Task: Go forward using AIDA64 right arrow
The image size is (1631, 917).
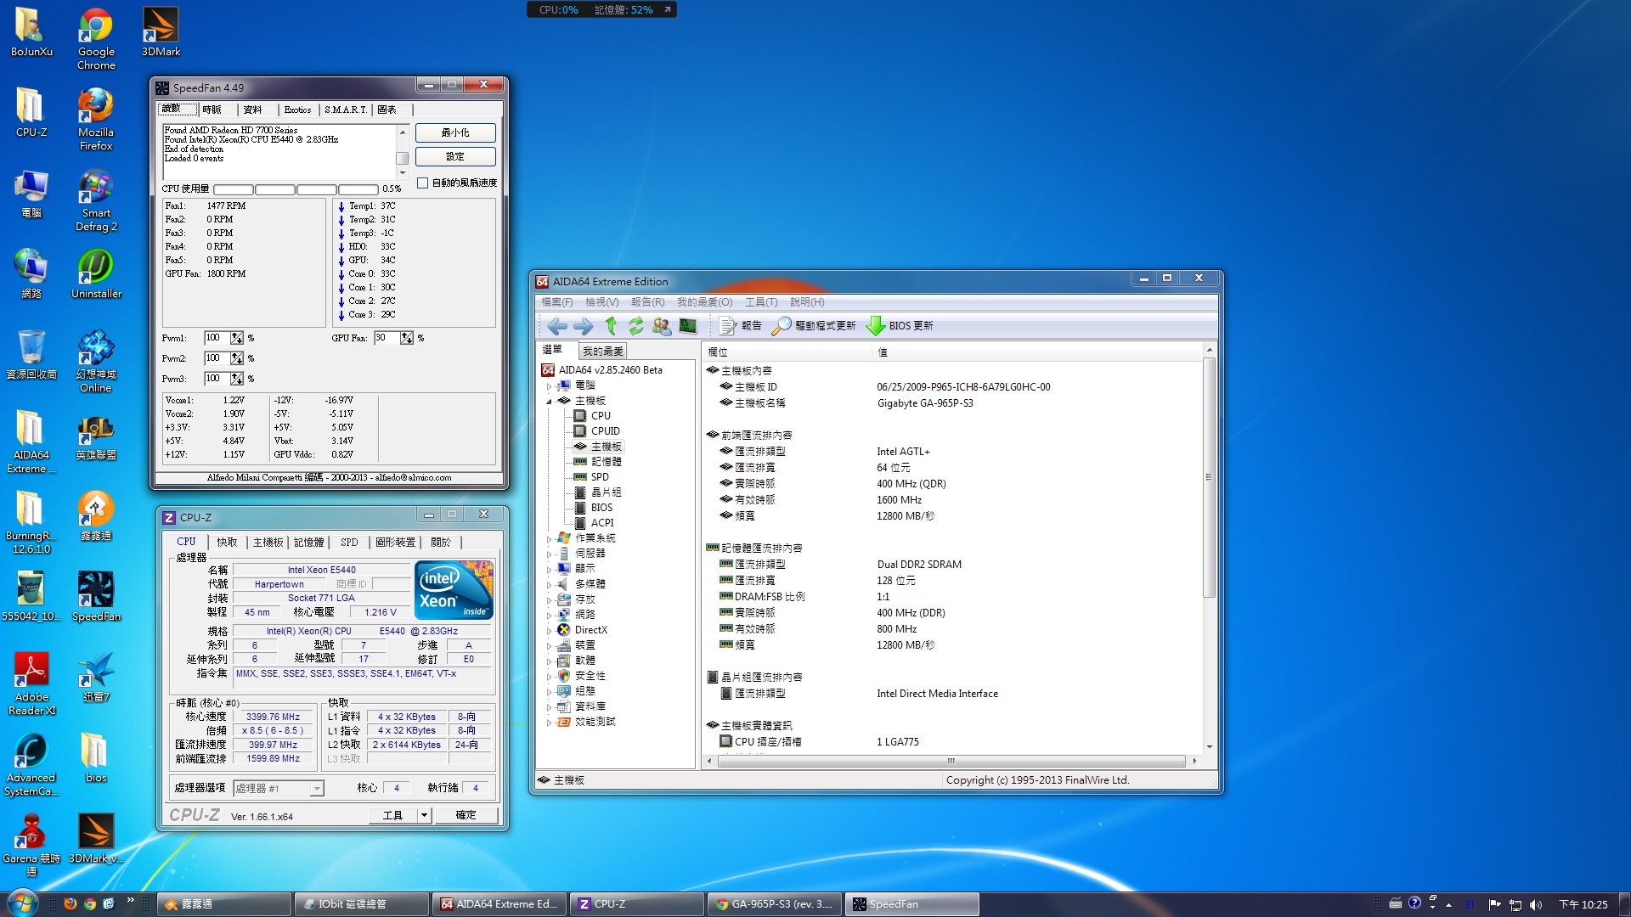Action: pos(583,326)
